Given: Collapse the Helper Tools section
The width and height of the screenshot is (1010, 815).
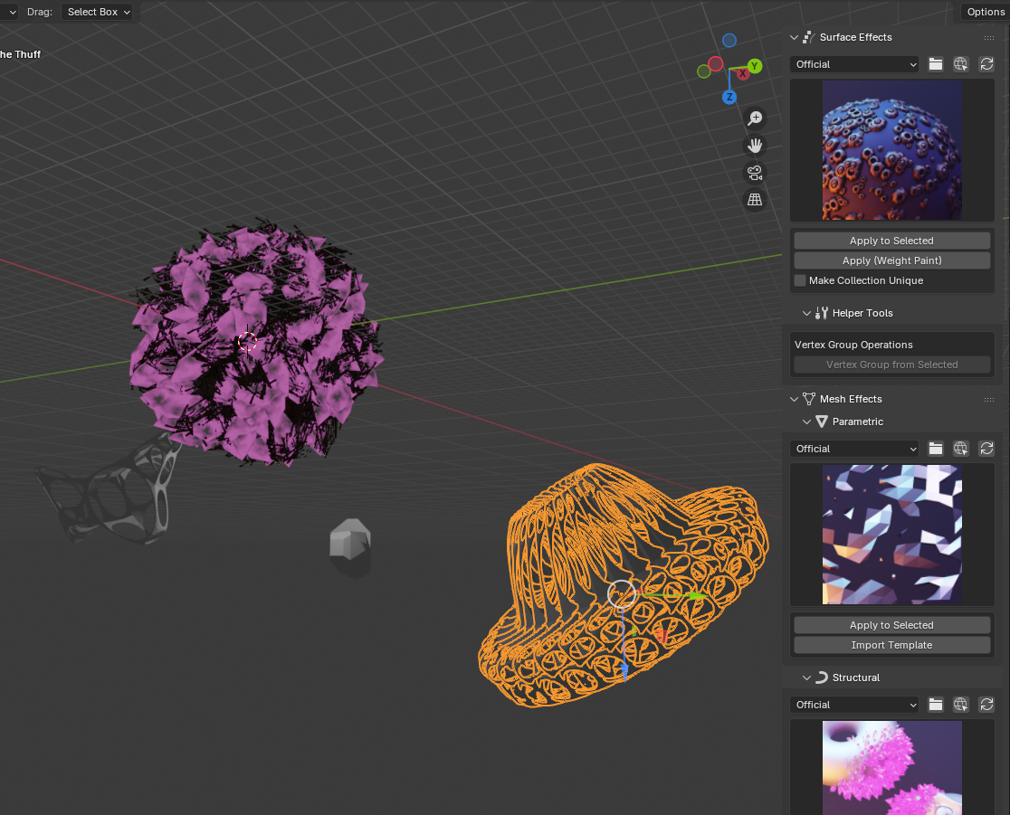Looking at the screenshot, I should [806, 313].
